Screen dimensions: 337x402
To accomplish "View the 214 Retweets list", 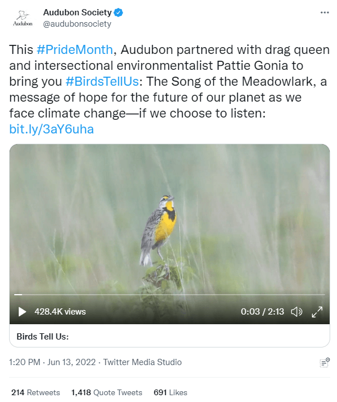I will pos(36,392).
